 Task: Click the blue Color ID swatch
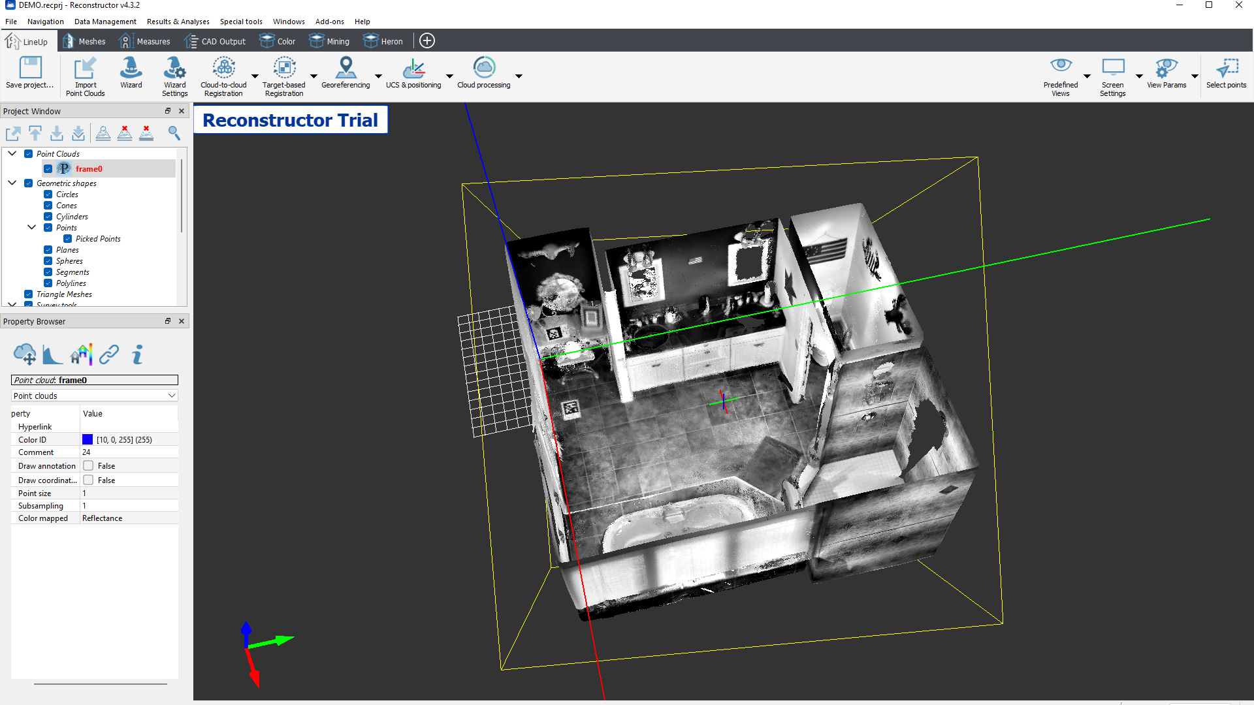[x=88, y=440]
